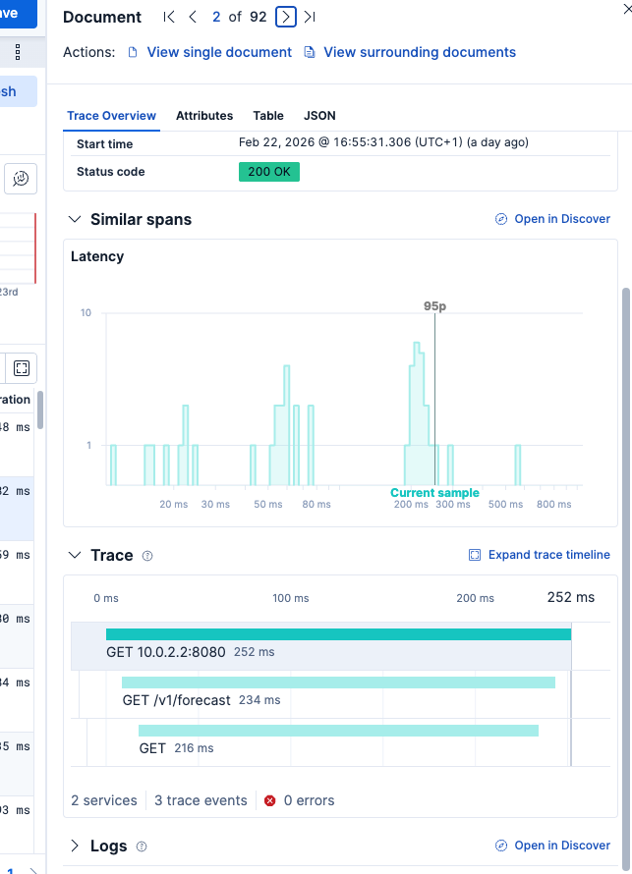Click the Current sample marker on the latency chart
Viewport: 632px width, 874px height.
[x=433, y=492]
